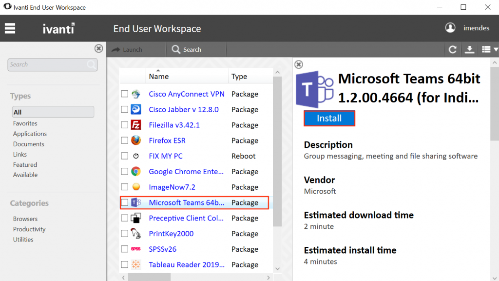
Task: Check the Firefox ESR checkbox
Action: point(124,140)
